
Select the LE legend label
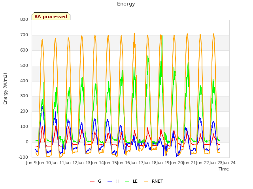135,181
